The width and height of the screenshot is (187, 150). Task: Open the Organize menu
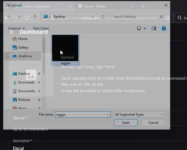pos(16,29)
